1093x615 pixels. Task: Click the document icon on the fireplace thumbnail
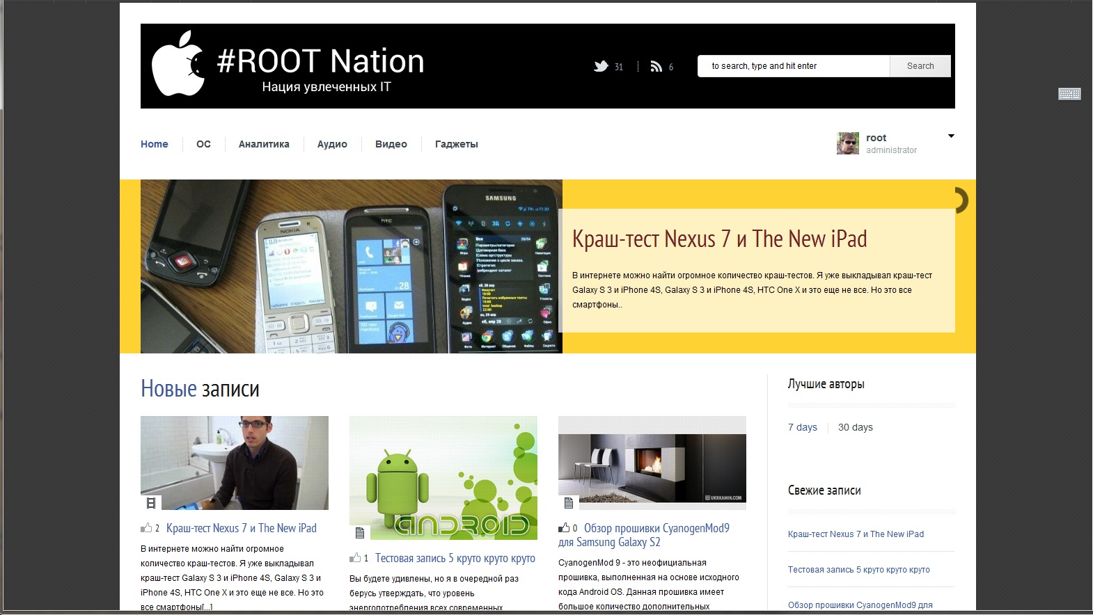[x=569, y=503]
